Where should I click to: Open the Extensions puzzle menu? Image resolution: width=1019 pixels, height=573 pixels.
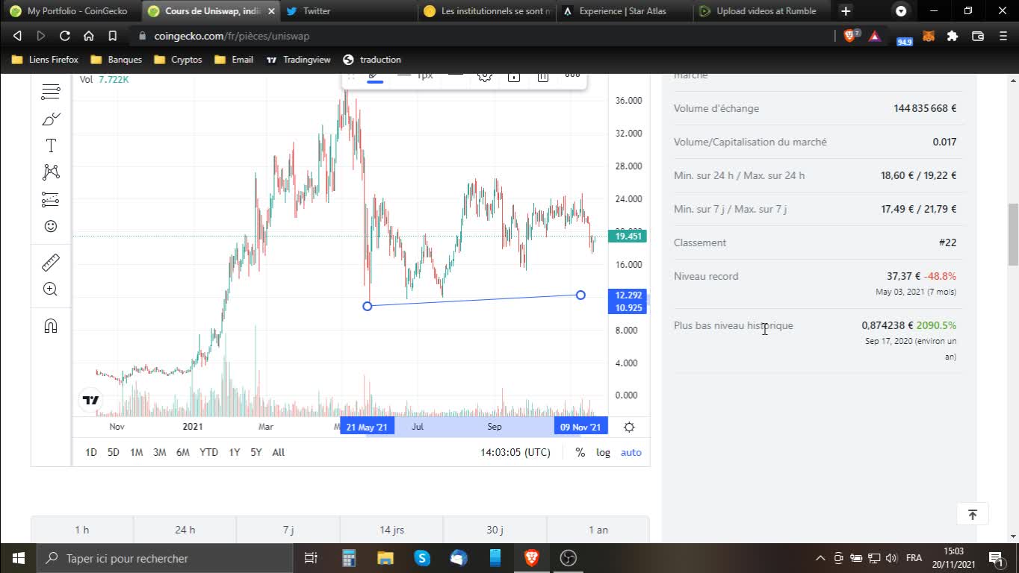[x=953, y=36]
